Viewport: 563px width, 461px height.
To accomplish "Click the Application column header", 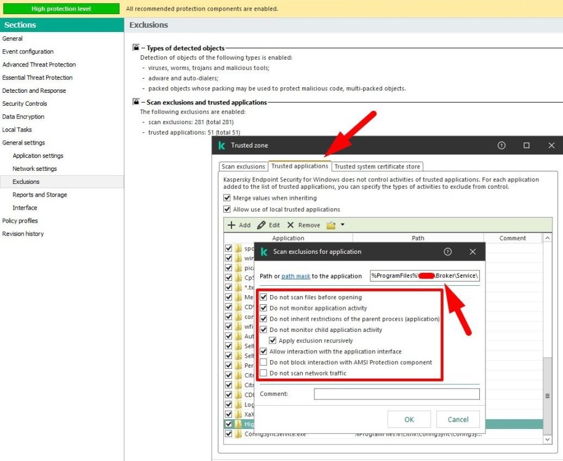I will 288,238.
